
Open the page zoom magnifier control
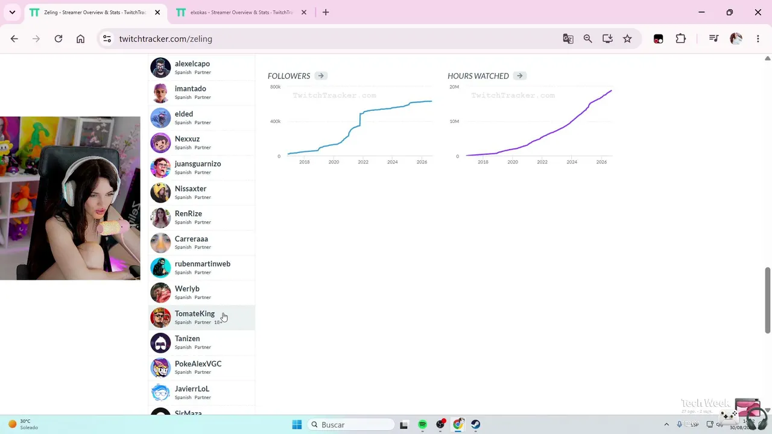588,39
